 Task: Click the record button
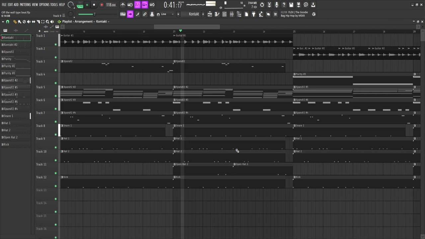(x=102, y=5)
